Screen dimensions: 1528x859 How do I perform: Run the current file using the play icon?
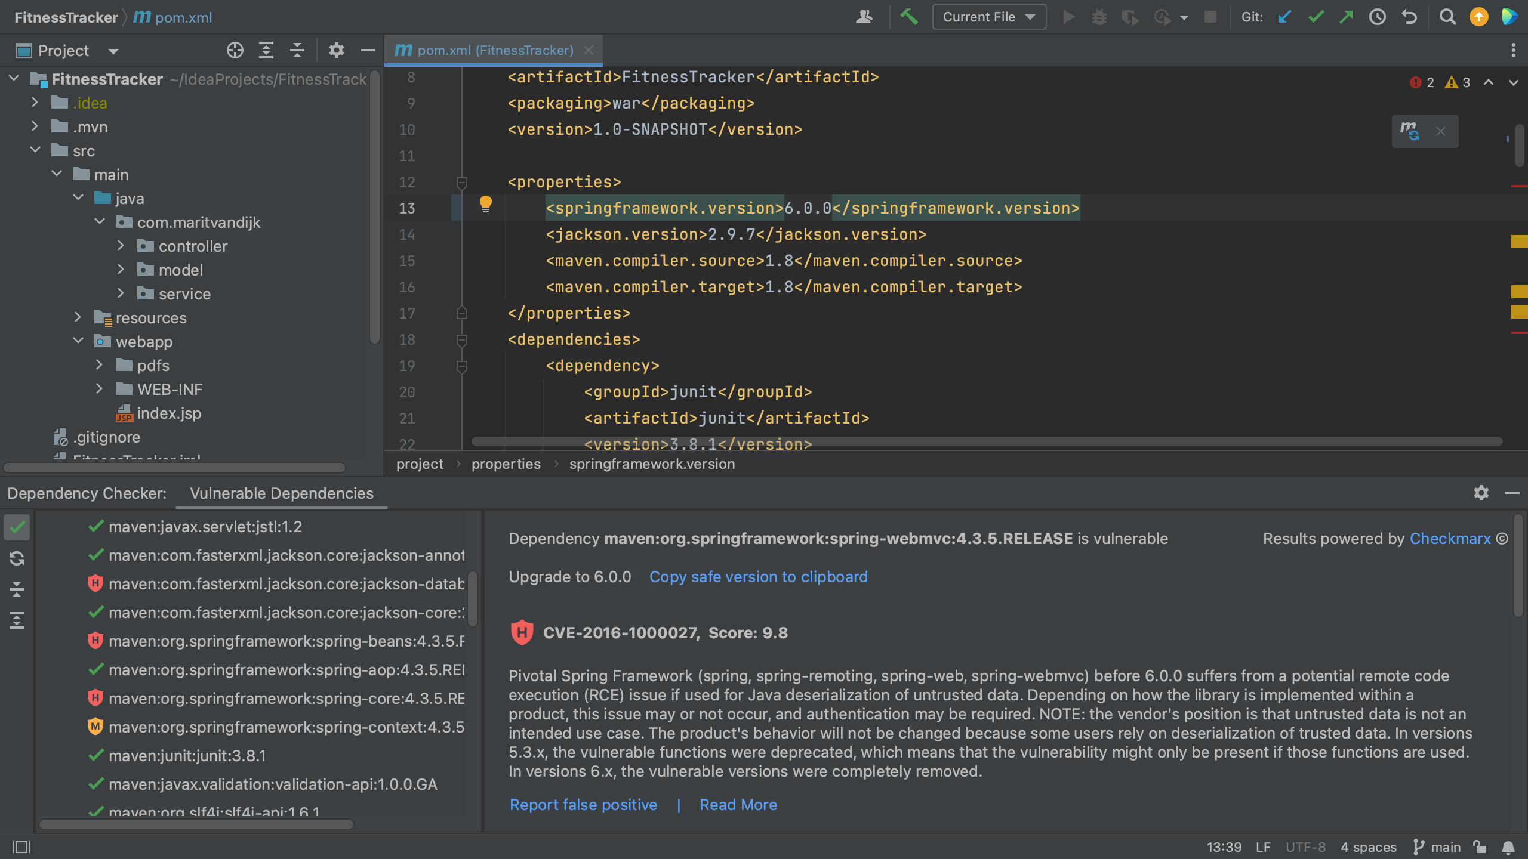pyautogui.click(x=1068, y=17)
